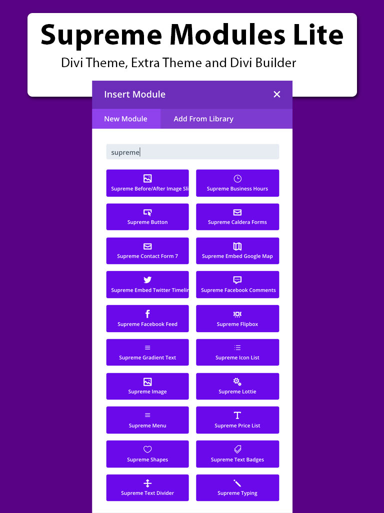Click the Supreme Facebook Feed icon
384x513 pixels.
click(x=147, y=314)
